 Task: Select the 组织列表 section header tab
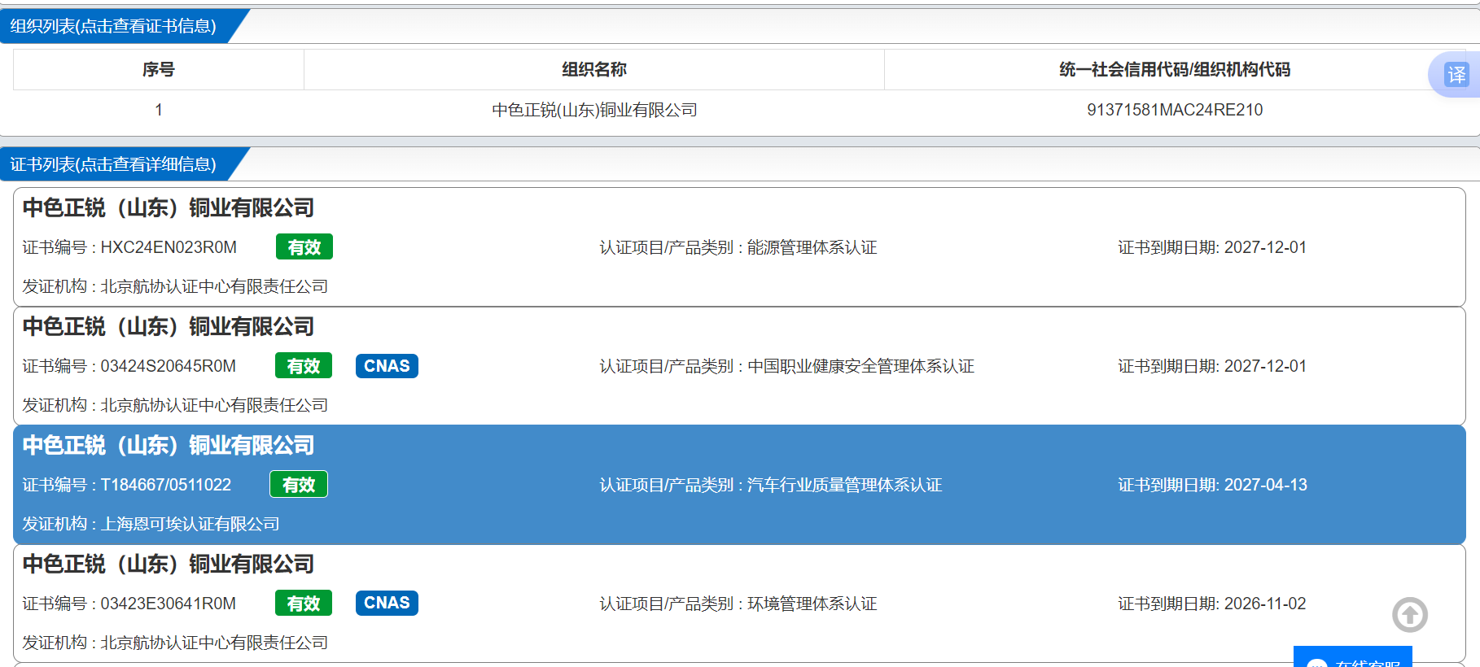tap(113, 26)
